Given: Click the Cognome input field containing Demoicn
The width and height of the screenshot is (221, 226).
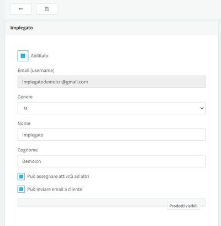Looking at the screenshot, I should (112, 161).
